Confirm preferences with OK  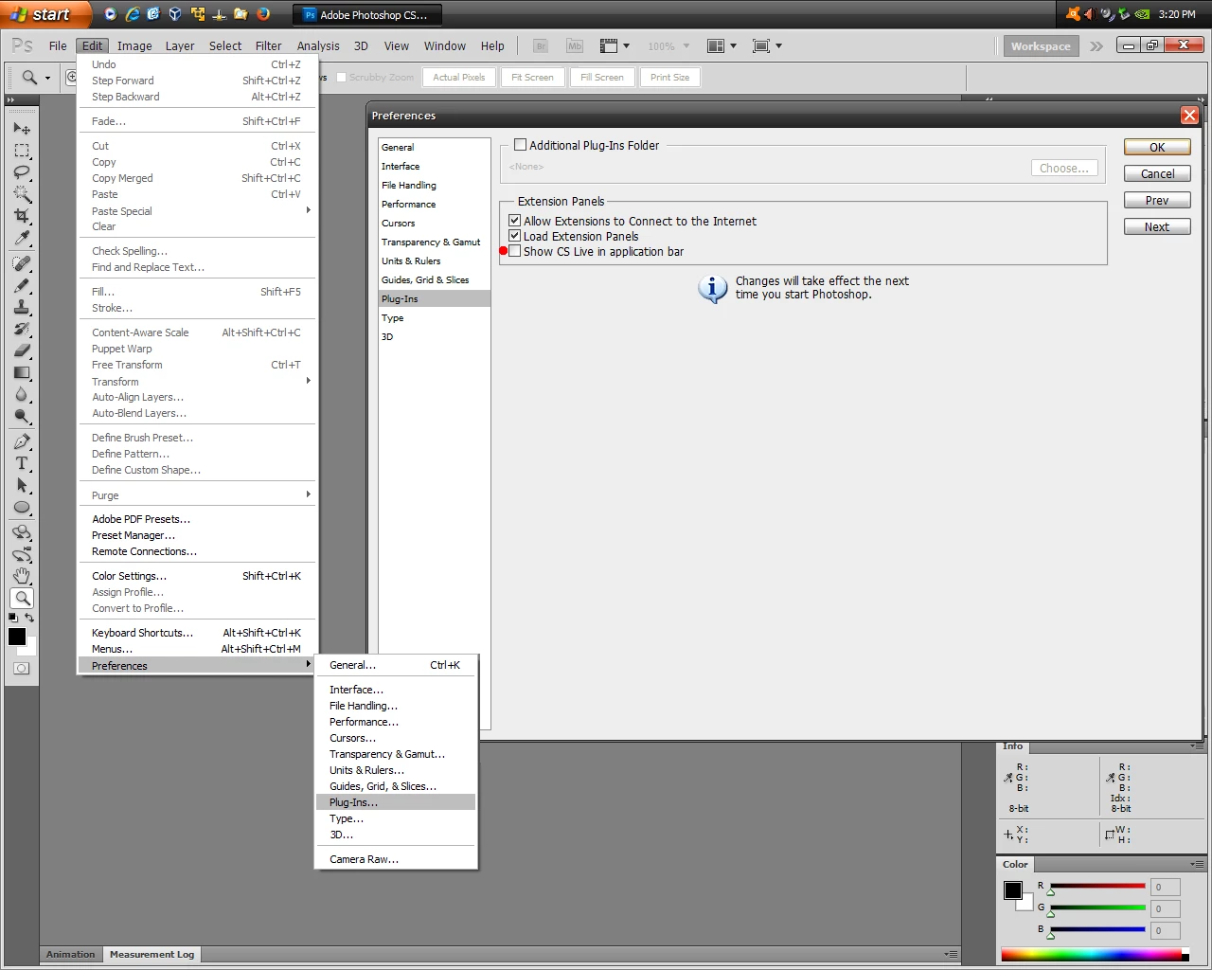tap(1157, 147)
